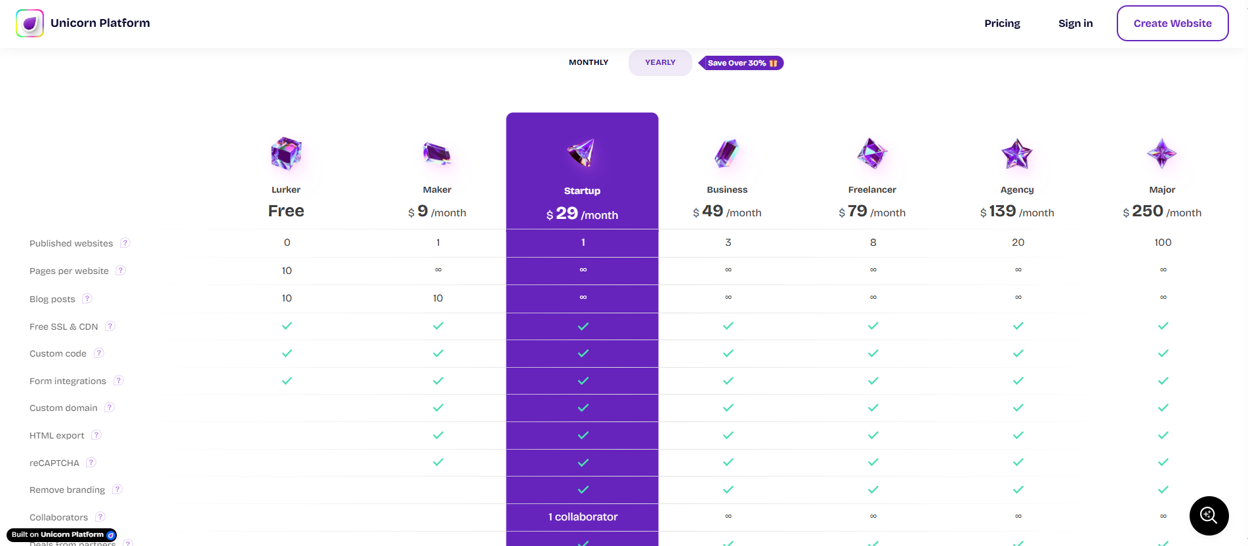Image resolution: width=1248 pixels, height=546 pixels.
Task: Click the Freelancer plan diamond icon
Action: [x=872, y=153]
